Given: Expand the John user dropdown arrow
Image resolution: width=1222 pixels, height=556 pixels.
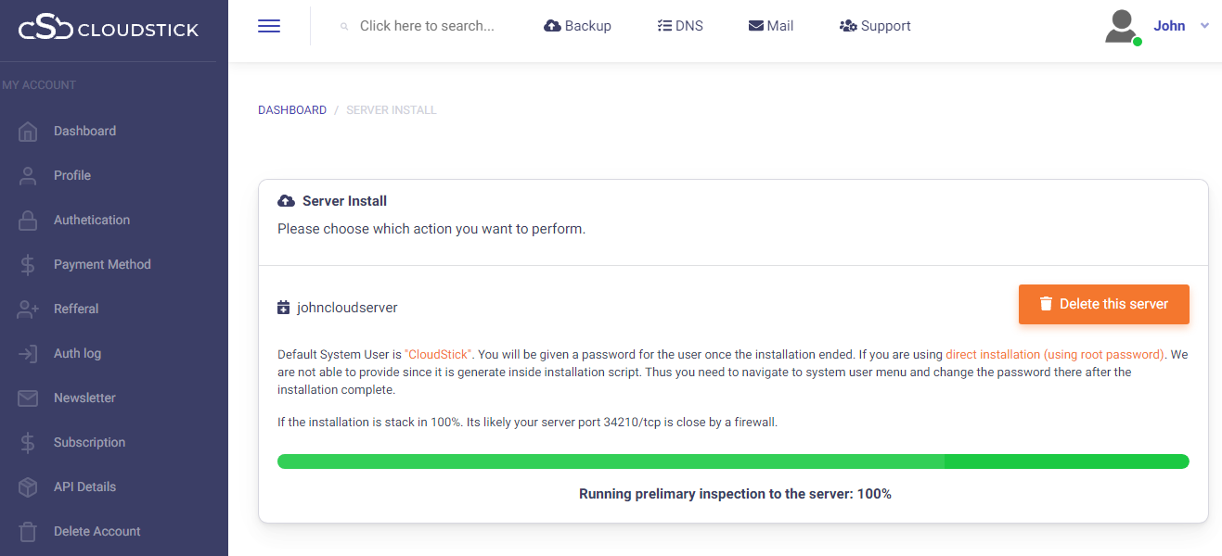Looking at the screenshot, I should (x=1204, y=26).
